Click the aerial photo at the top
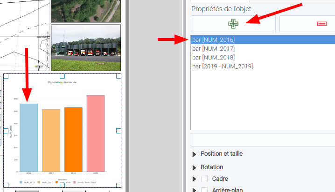335x192 pixels. tap(86, 10)
